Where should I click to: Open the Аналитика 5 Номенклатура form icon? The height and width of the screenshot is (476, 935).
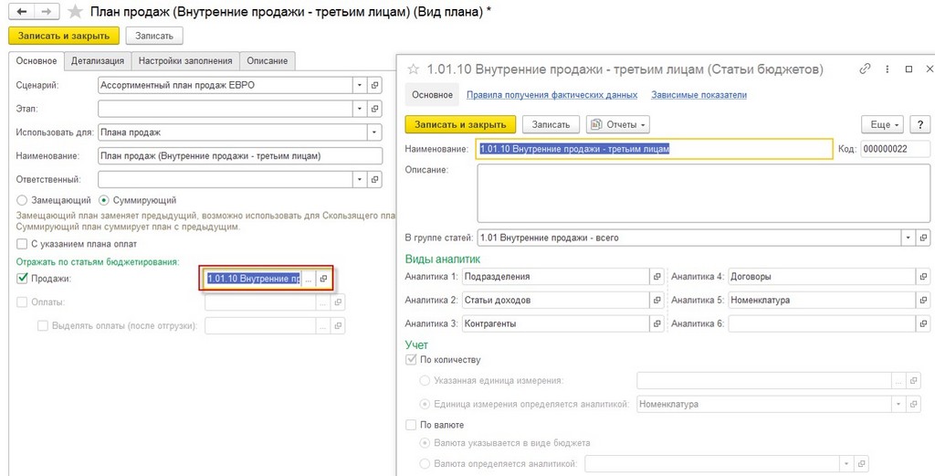(x=924, y=300)
